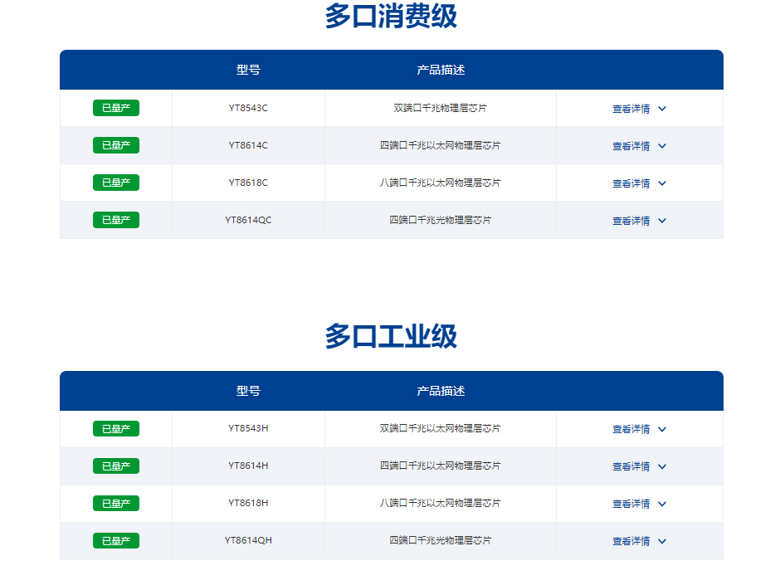Open 查看详情 link for YT8614C
This screenshot has height=585, width=775.
pyautogui.click(x=631, y=146)
